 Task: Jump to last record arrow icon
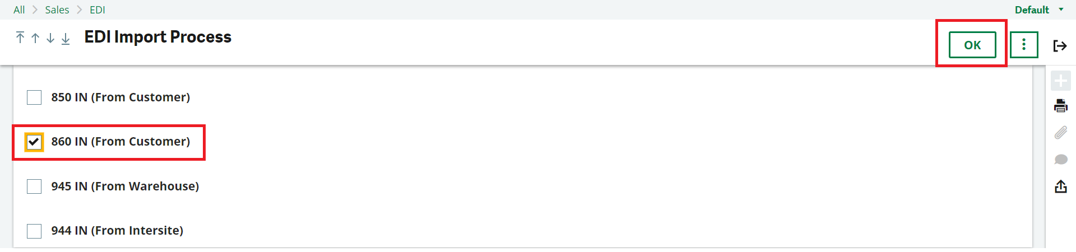(x=66, y=38)
